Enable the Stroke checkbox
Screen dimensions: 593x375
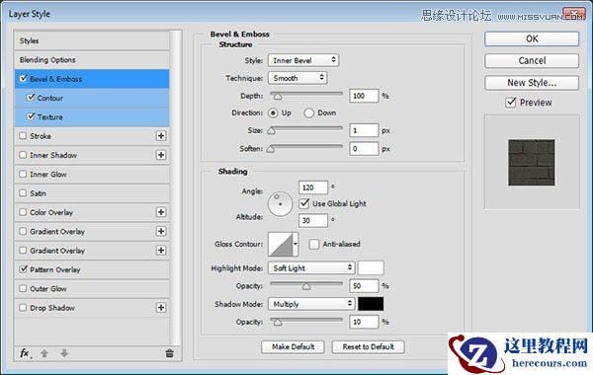(x=23, y=135)
